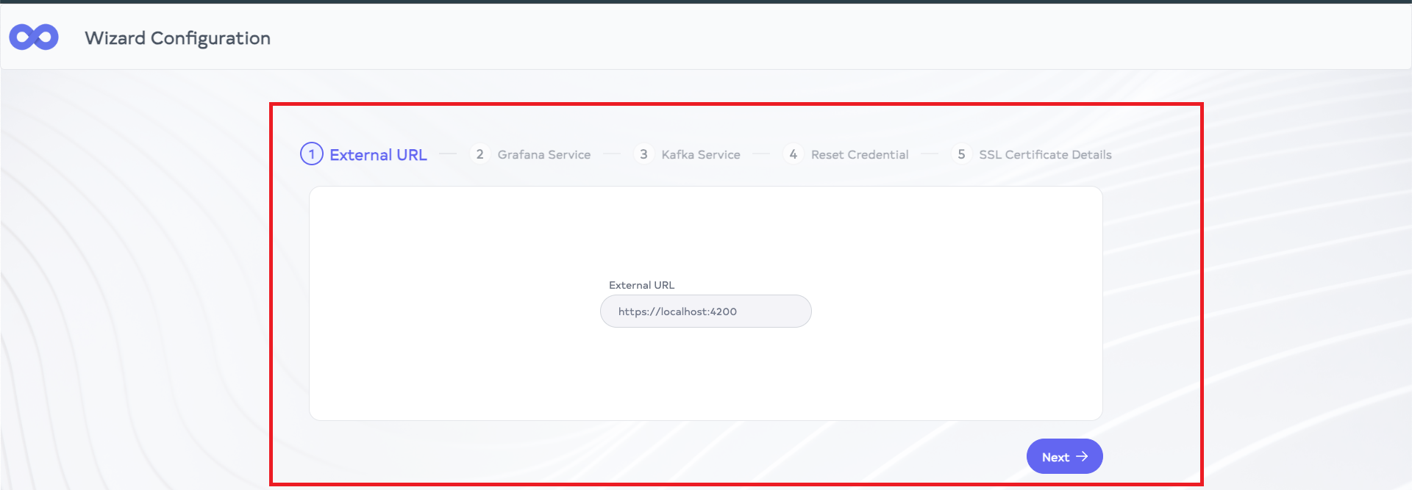Select the step 4 number circle
1412x490 pixels.
click(794, 154)
